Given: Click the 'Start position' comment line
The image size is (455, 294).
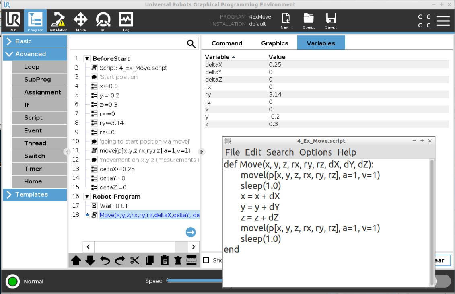Looking at the screenshot, I should coord(119,77).
